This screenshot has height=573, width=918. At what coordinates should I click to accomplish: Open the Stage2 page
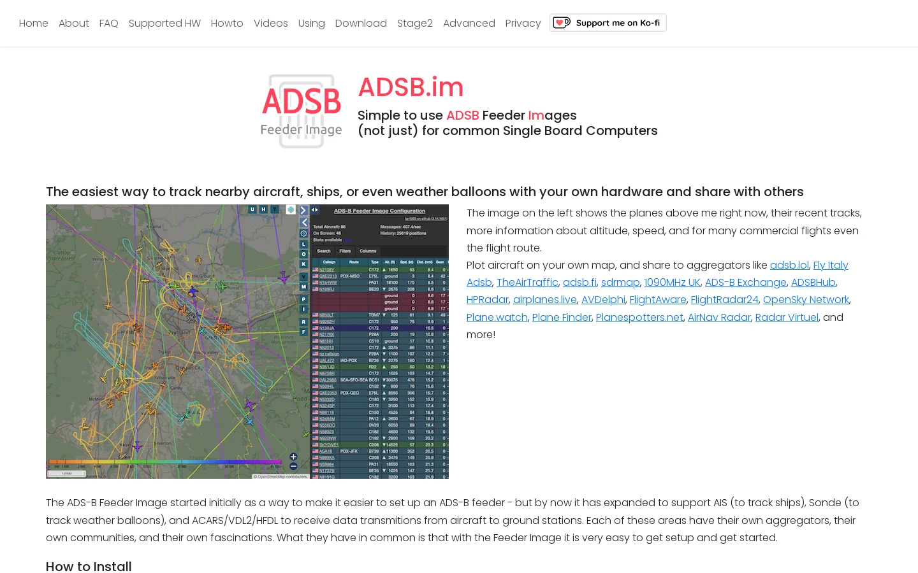pos(415,23)
